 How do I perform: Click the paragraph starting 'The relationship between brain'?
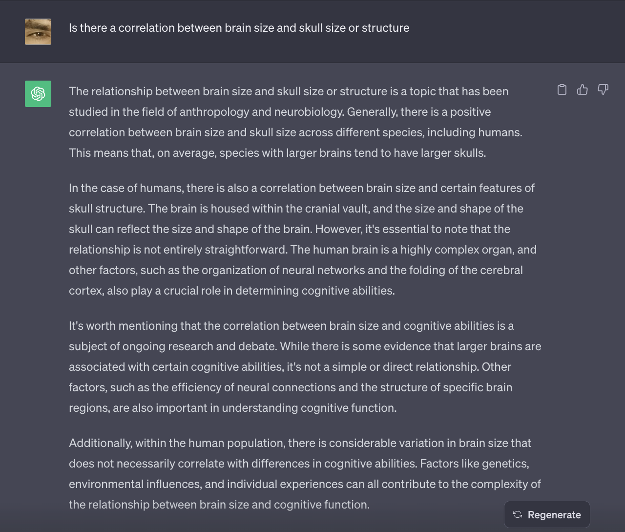(296, 122)
